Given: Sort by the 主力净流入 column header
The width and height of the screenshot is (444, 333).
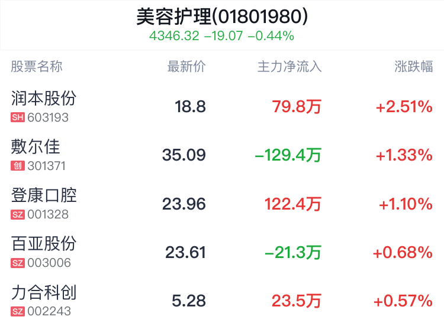Looking at the screenshot, I should (289, 67).
